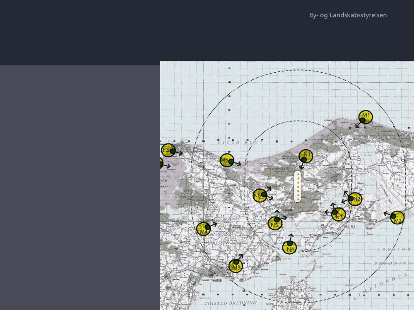The width and height of the screenshot is (414, 310).
Task: Select the N5 viewpoint marker
Action: click(x=275, y=223)
